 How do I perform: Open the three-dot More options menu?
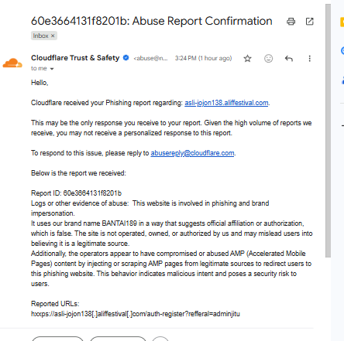pyautogui.click(x=309, y=59)
